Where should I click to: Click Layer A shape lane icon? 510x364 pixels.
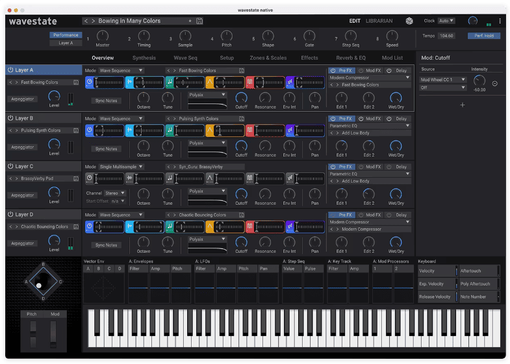[210, 83]
